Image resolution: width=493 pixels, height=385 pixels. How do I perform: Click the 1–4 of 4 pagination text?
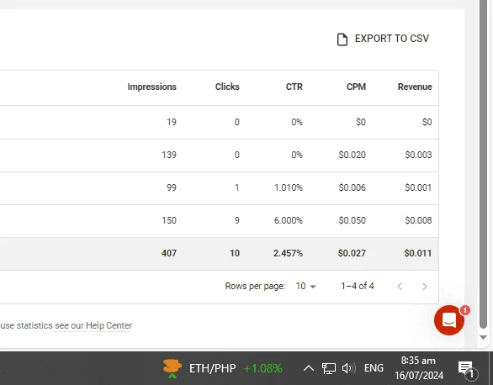[358, 286]
